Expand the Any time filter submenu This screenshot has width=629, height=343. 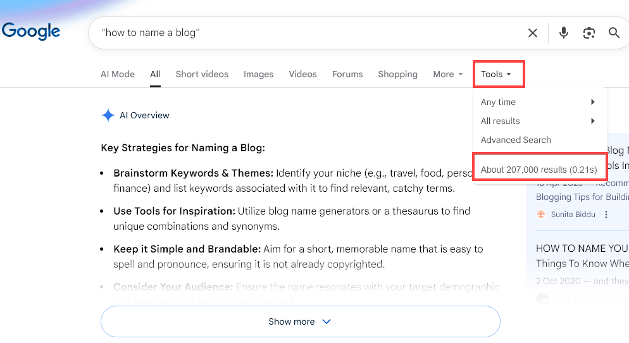click(538, 102)
